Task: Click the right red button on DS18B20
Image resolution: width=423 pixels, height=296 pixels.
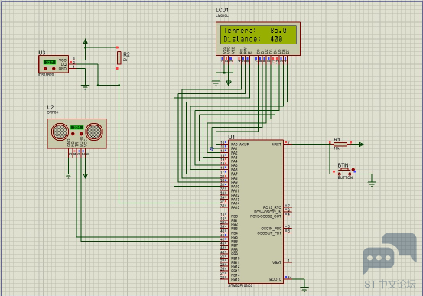Action: (x=54, y=69)
